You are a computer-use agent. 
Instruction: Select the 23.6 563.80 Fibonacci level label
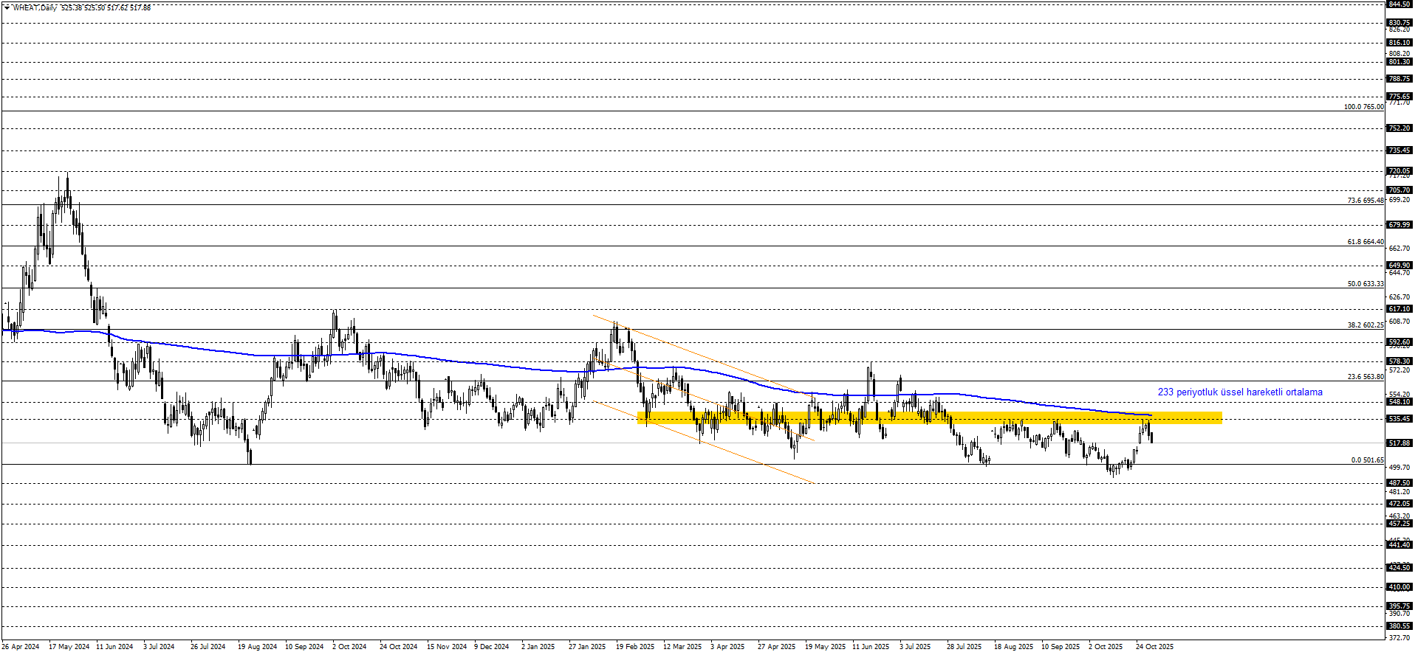pyautogui.click(x=1365, y=377)
